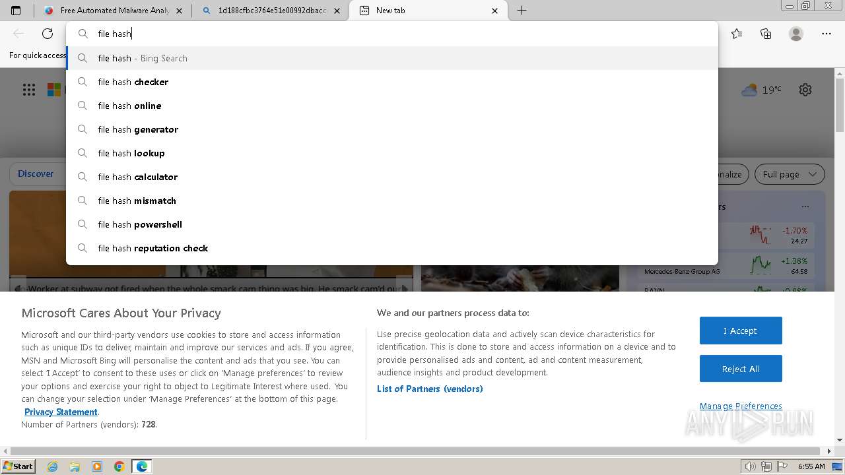Click the I Accept button
Image resolution: width=845 pixels, height=475 pixels.
[741, 331]
